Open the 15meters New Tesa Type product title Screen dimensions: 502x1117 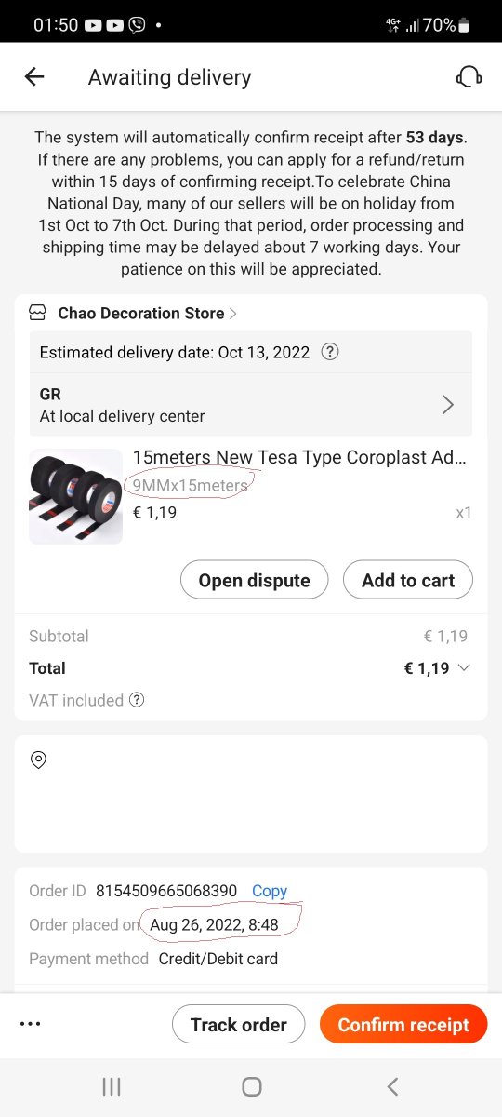pos(299,457)
